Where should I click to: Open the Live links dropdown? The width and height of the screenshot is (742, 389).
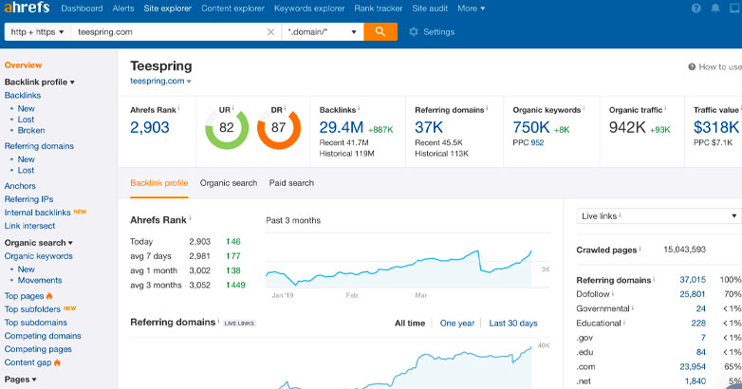[658, 215]
